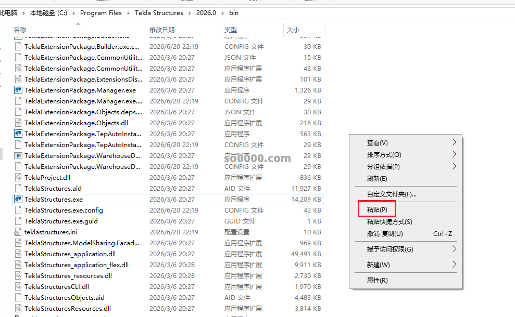Viewport: 515px width, 317px height.
Task: Open 属性(R) from the context menu
Action: tap(378, 280)
